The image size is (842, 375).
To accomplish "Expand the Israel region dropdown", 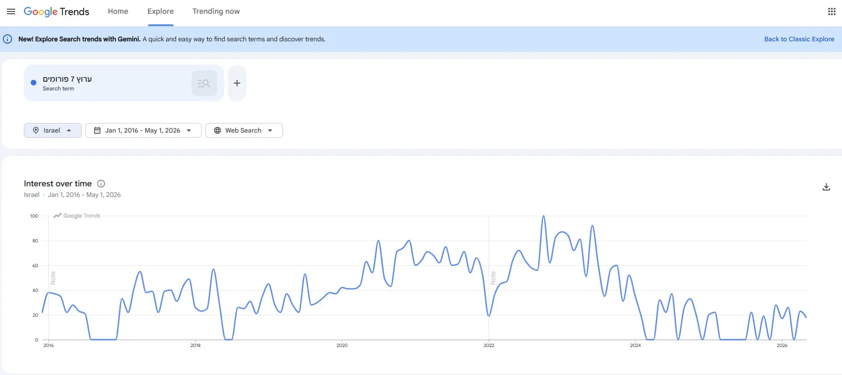I will [53, 130].
